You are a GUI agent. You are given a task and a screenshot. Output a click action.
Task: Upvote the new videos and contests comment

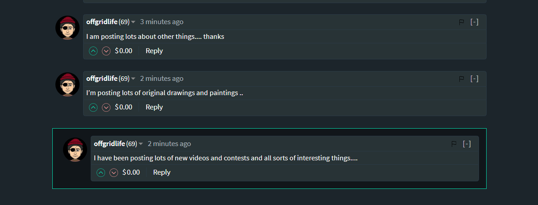101,172
